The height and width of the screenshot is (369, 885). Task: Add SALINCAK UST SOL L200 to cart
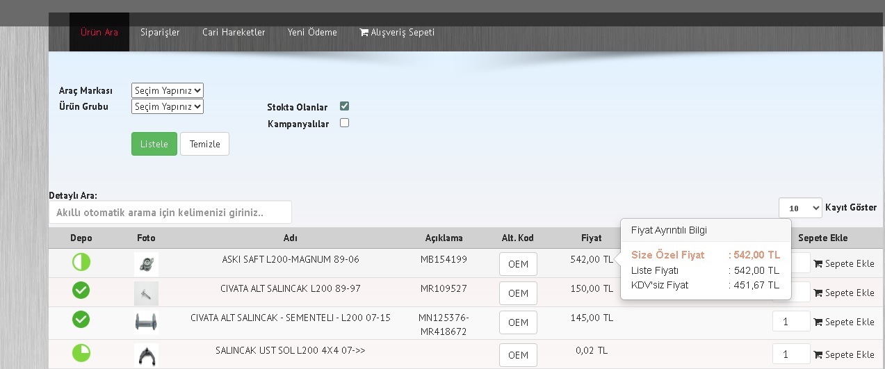(x=843, y=354)
